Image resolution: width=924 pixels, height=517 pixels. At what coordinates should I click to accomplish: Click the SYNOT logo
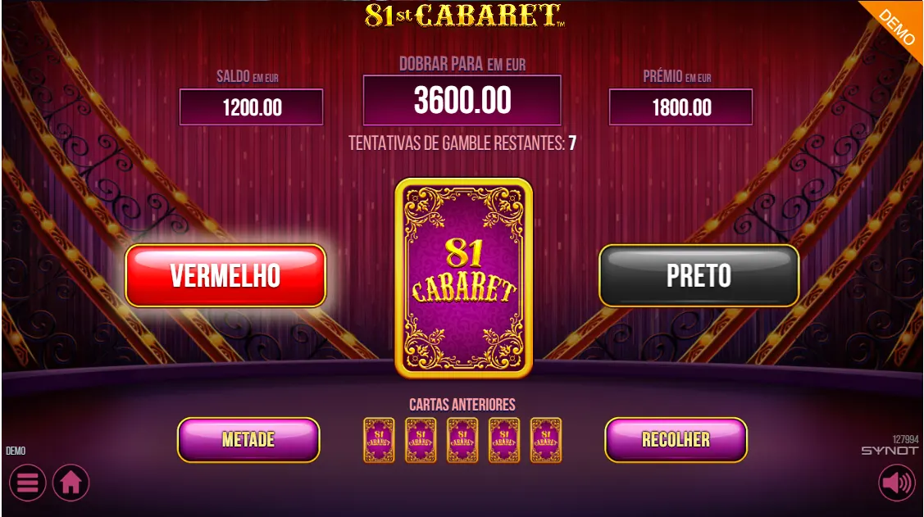(890, 451)
